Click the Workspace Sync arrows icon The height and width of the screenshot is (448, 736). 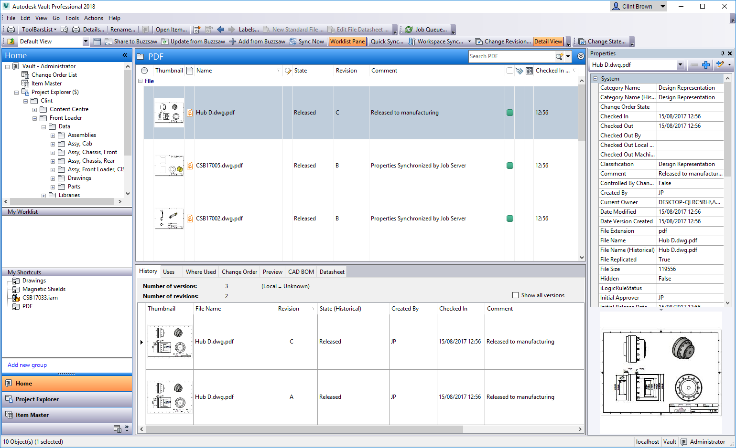[412, 42]
